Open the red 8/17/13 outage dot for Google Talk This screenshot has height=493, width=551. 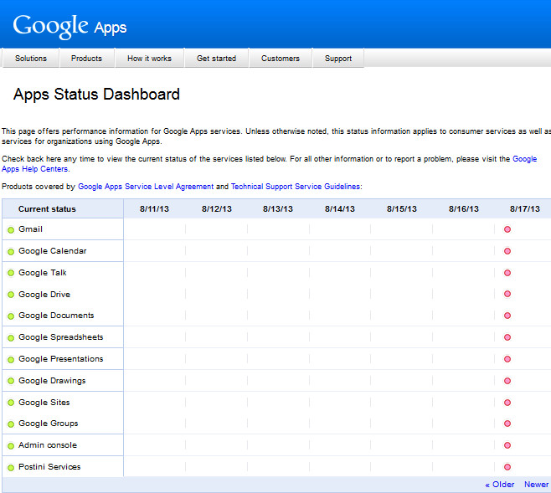(507, 273)
